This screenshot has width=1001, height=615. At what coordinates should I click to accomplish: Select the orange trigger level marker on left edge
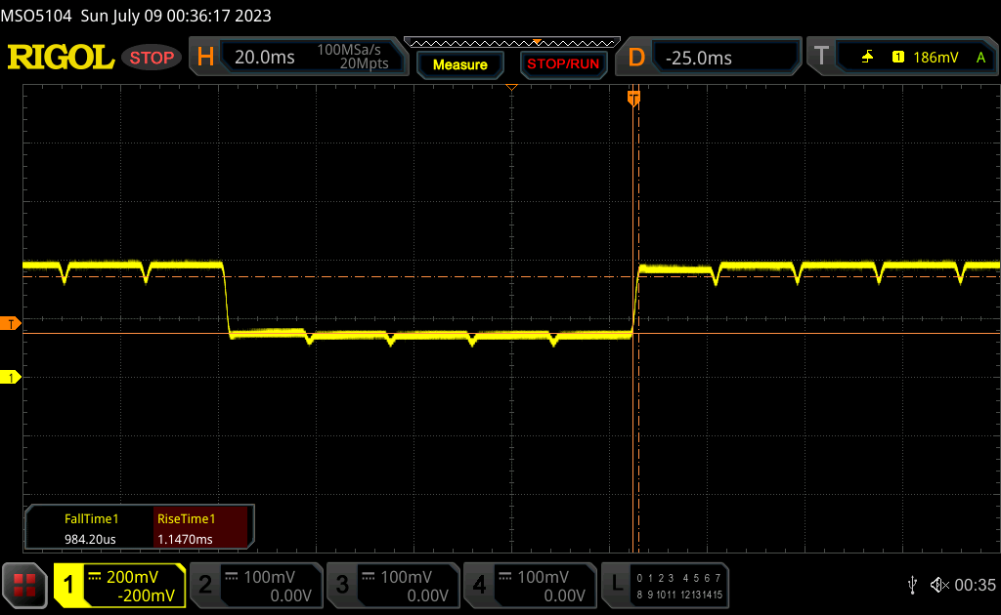tap(11, 323)
